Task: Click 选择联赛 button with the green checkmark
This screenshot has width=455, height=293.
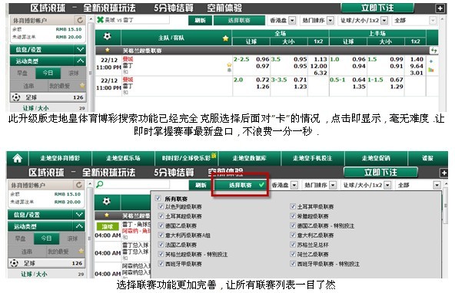Action: coord(241,185)
